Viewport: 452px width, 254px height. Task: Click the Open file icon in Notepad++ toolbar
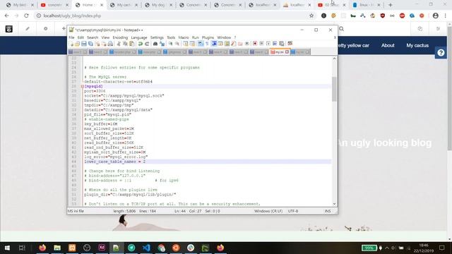pyautogui.click(x=77, y=44)
